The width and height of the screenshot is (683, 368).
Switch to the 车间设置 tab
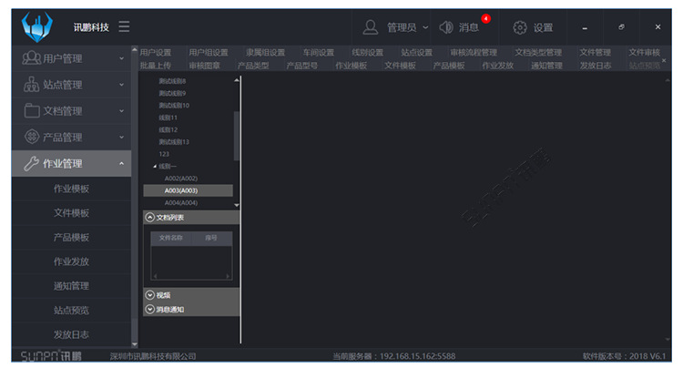click(x=319, y=52)
